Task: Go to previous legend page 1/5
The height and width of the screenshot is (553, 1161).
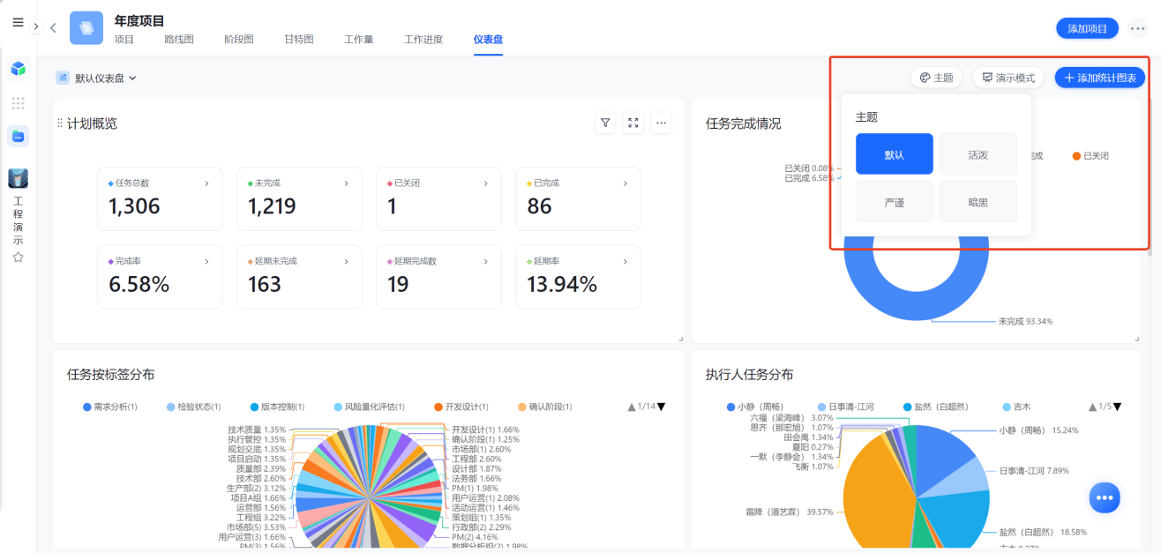Action: click(1091, 407)
